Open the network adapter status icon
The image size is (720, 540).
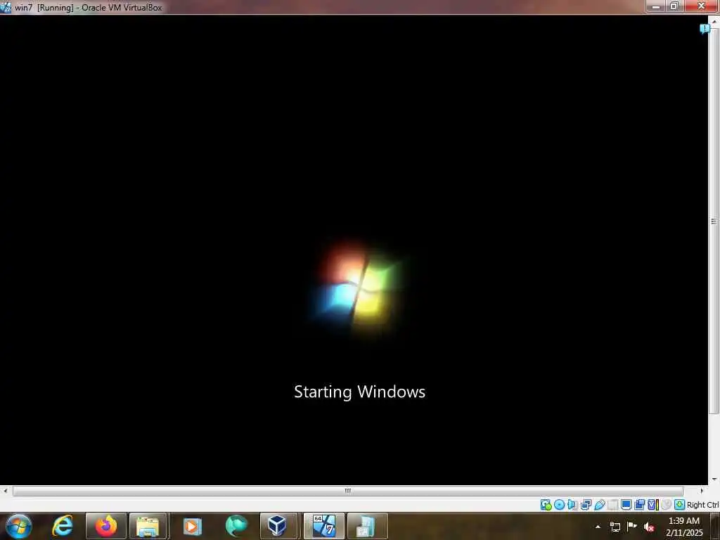tap(586, 505)
